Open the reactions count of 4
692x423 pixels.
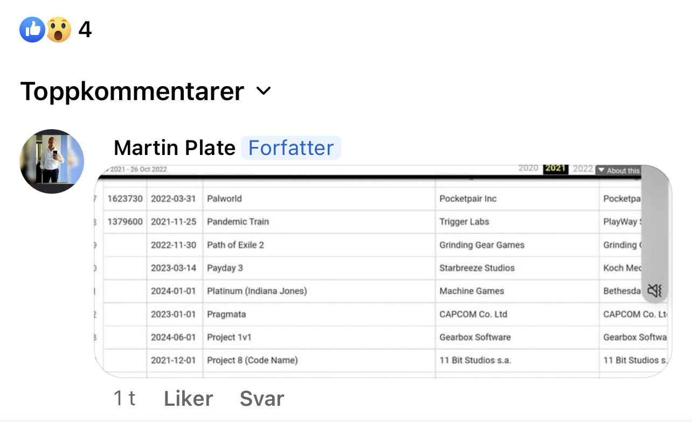[85, 29]
